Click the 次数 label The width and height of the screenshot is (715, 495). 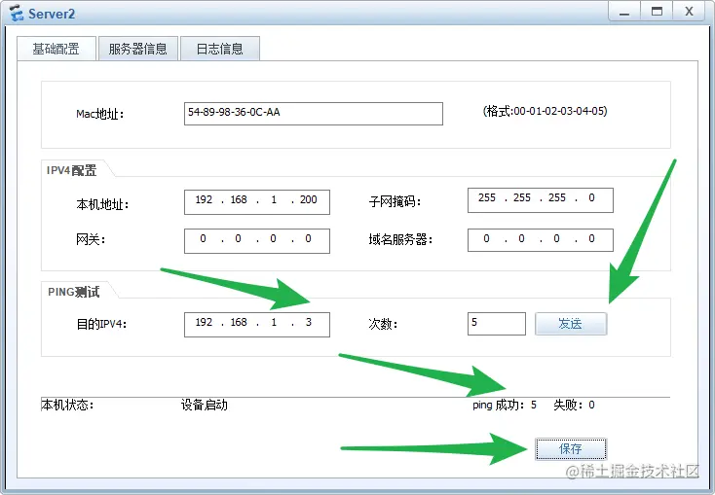(x=383, y=324)
